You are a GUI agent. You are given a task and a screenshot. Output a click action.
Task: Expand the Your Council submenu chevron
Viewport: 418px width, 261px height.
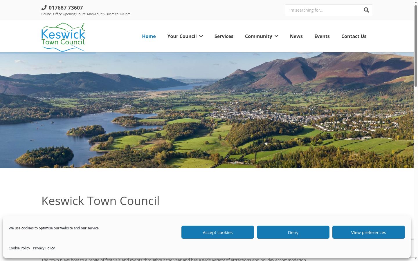[201, 36]
